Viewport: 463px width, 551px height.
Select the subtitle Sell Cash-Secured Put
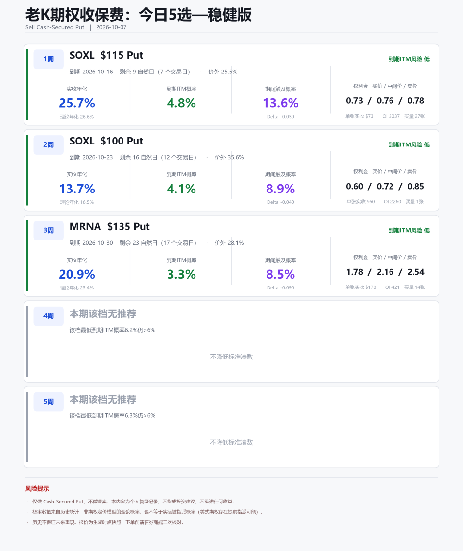55,27
